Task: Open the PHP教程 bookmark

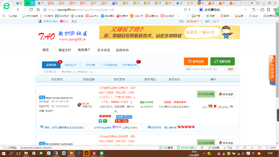Action: click(x=47, y=16)
